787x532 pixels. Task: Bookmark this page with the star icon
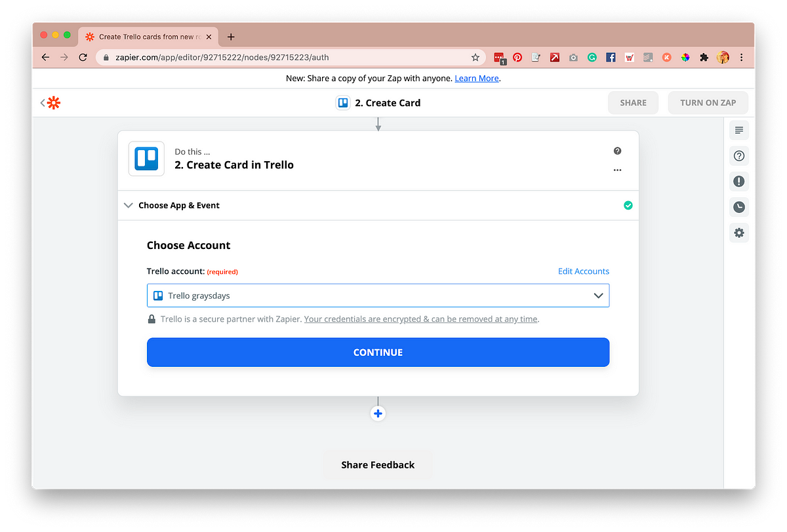(x=475, y=58)
